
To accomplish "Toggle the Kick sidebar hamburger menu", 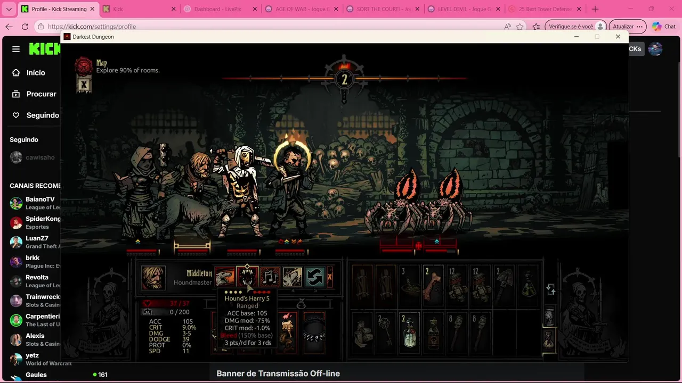I will click(x=16, y=49).
